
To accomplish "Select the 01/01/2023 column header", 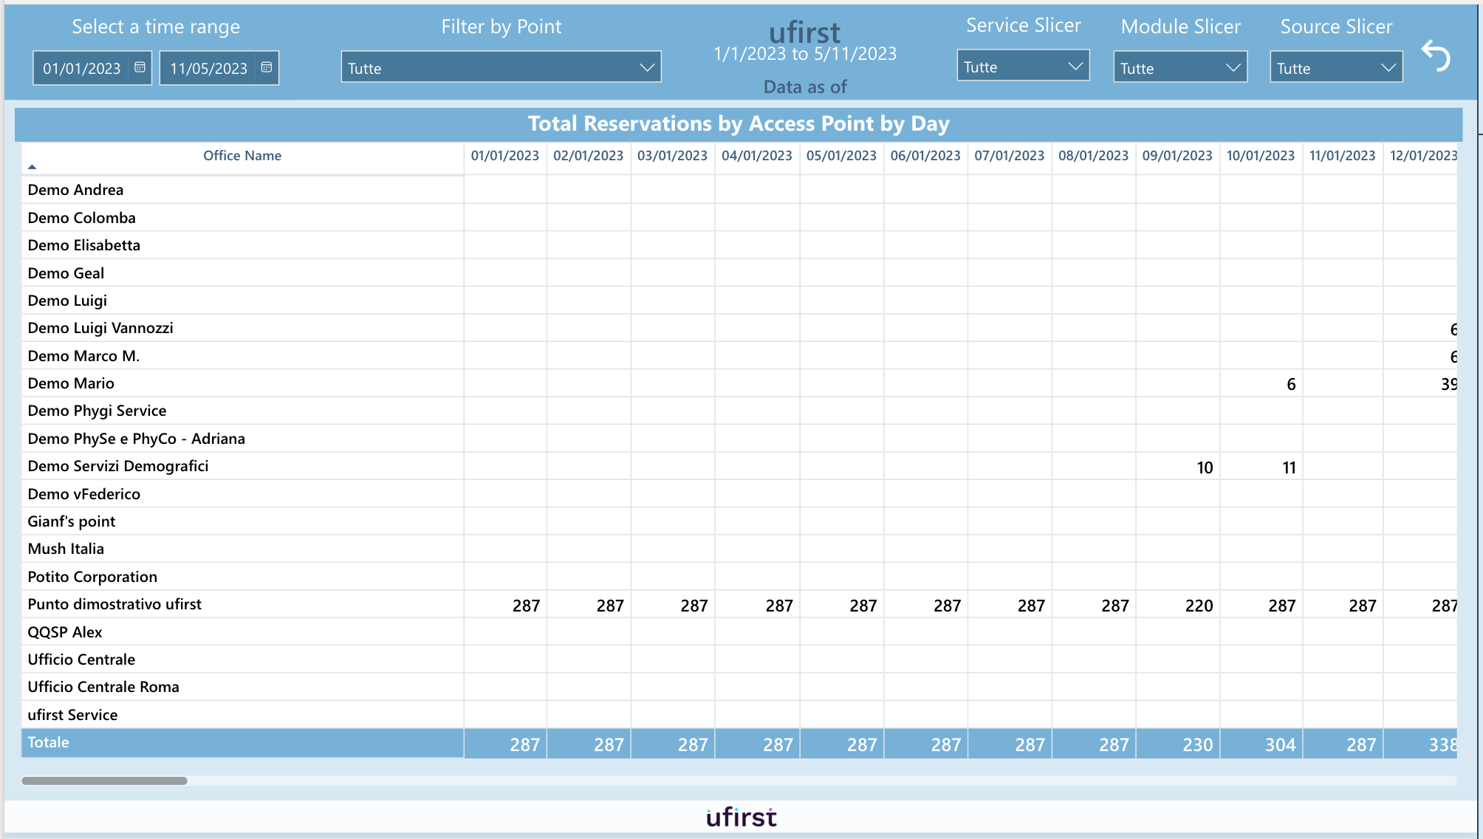I will [x=505, y=155].
